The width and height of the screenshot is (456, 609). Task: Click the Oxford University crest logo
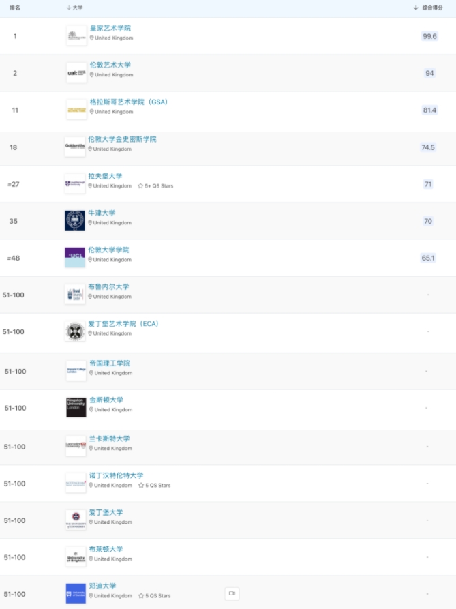[75, 220]
